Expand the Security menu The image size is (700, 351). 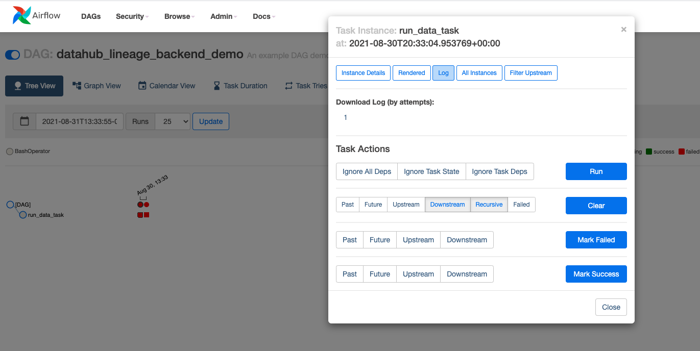pos(132,16)
